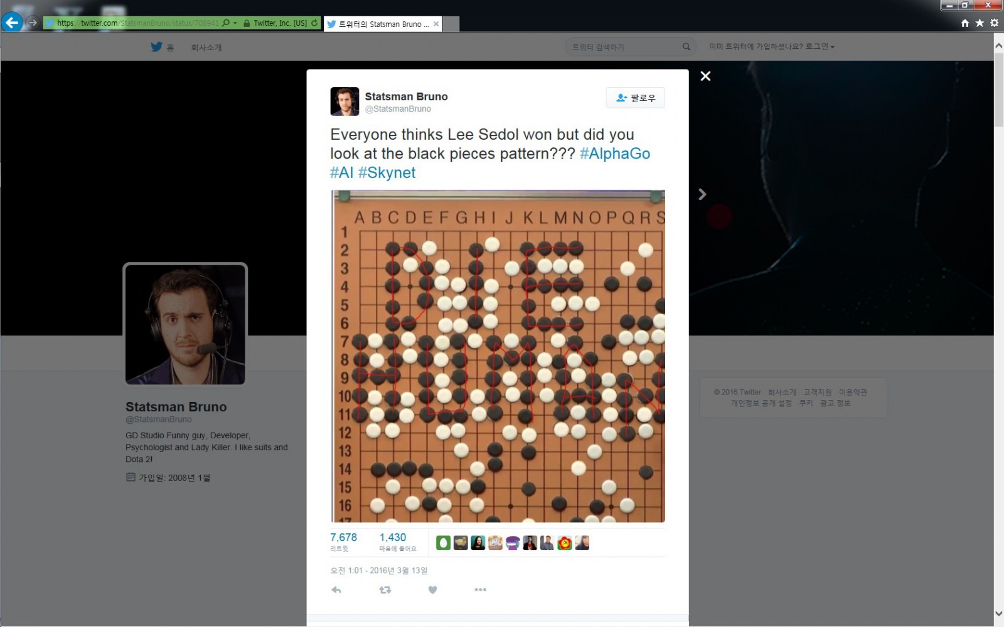Open the #AlphaGo hashtag
Viewport: 1004px width, 627px height.
pos(614,154)
